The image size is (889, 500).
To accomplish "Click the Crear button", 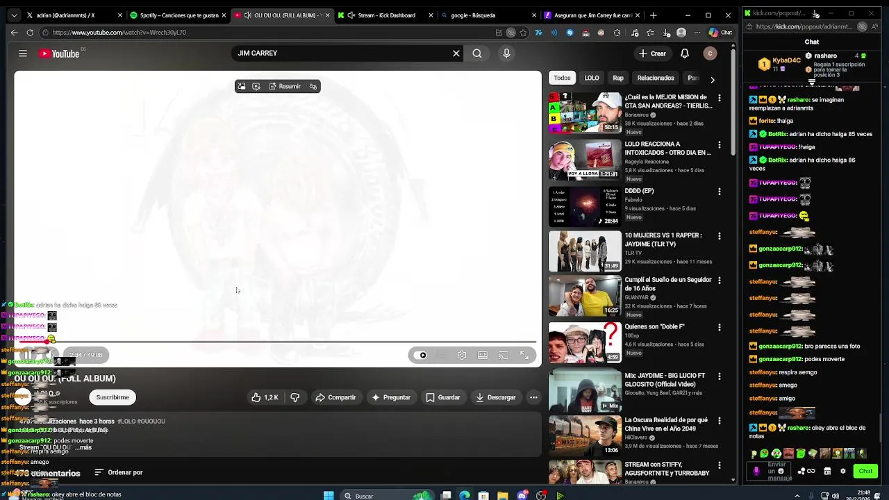I will point(652,53).
